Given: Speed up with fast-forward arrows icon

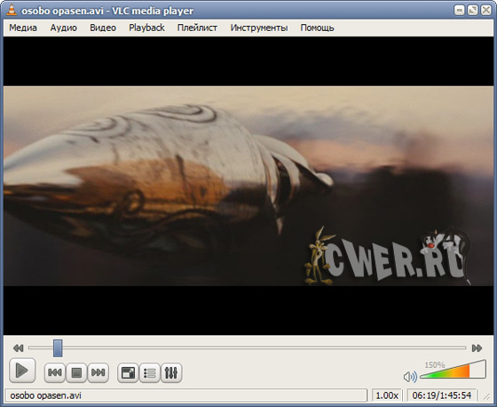Looking at the screenshot, I should coord(477,348).
